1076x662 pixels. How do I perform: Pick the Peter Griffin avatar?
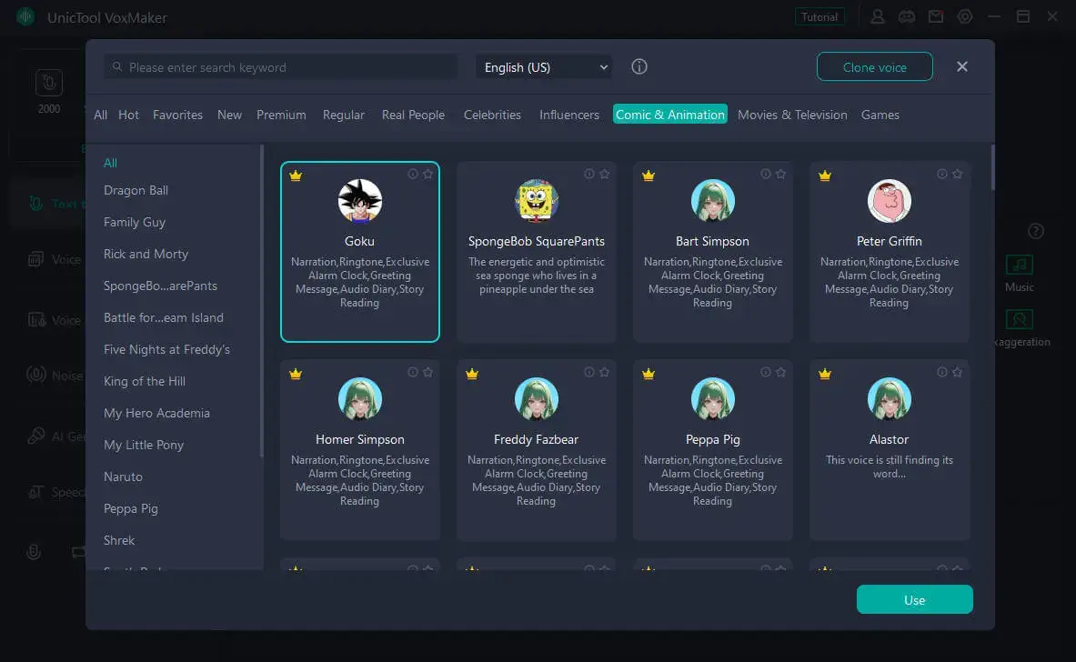890,201
